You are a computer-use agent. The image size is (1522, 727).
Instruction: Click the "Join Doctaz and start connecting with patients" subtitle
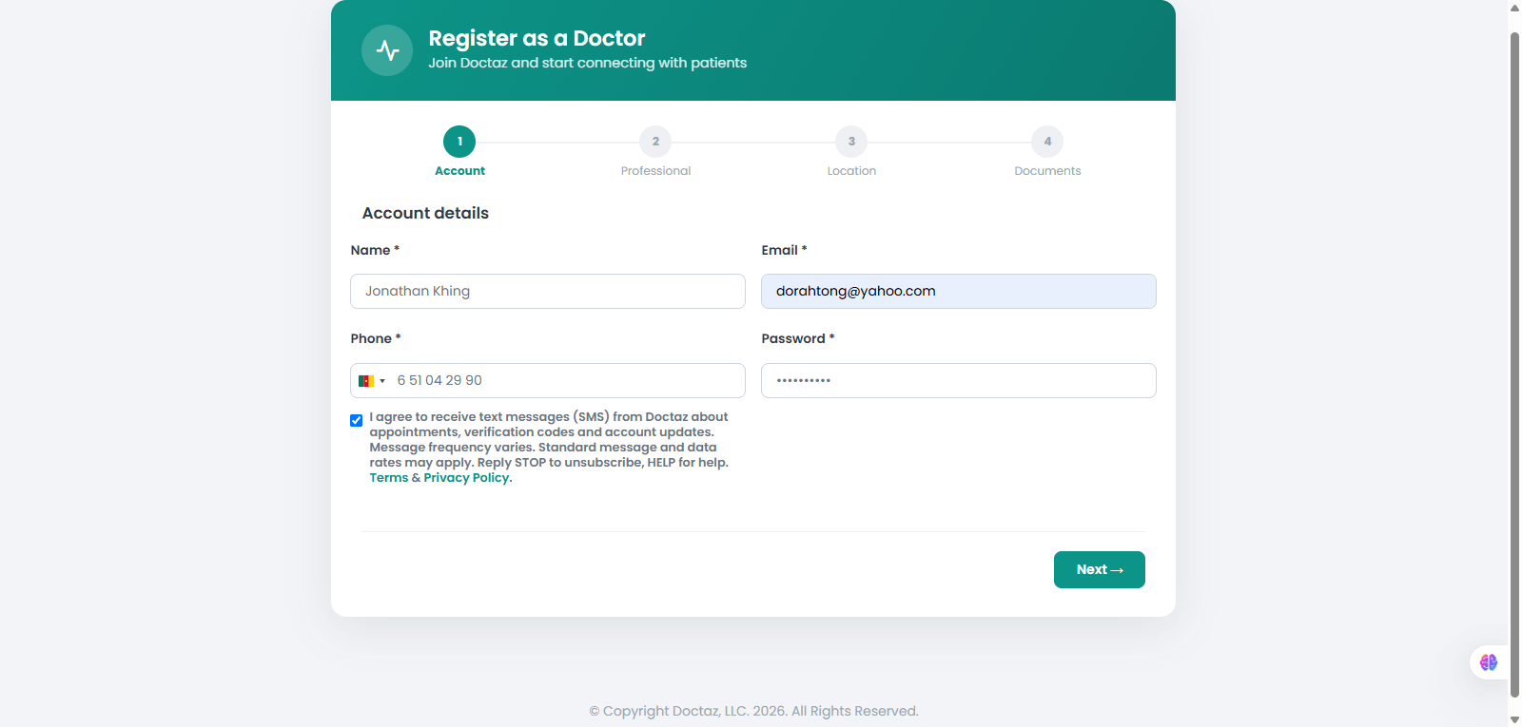[587, 63]
